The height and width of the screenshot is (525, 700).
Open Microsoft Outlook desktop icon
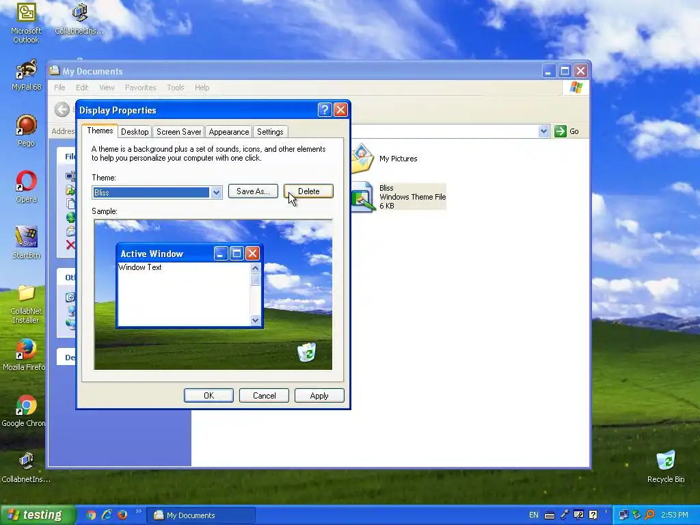click(x=26, y=23)
